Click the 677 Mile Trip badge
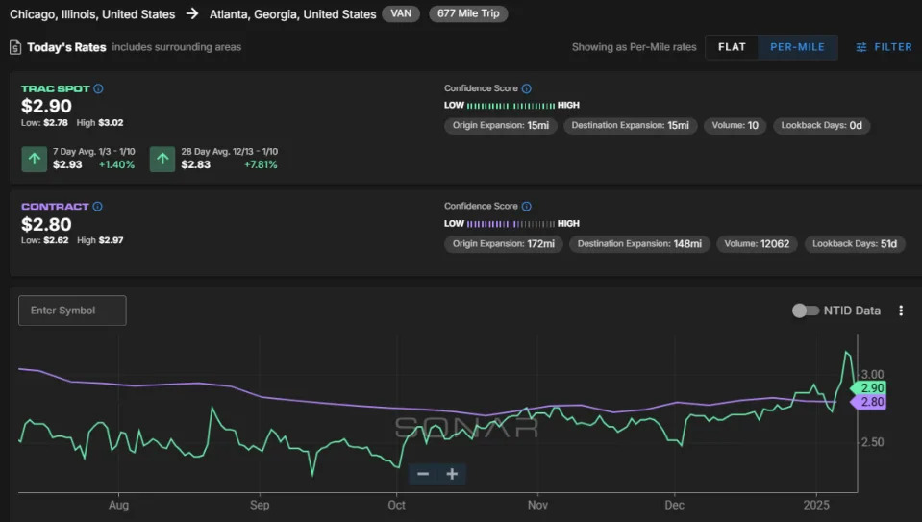Image resolution: width=922 pixels, height=522 pixels. 468,13
